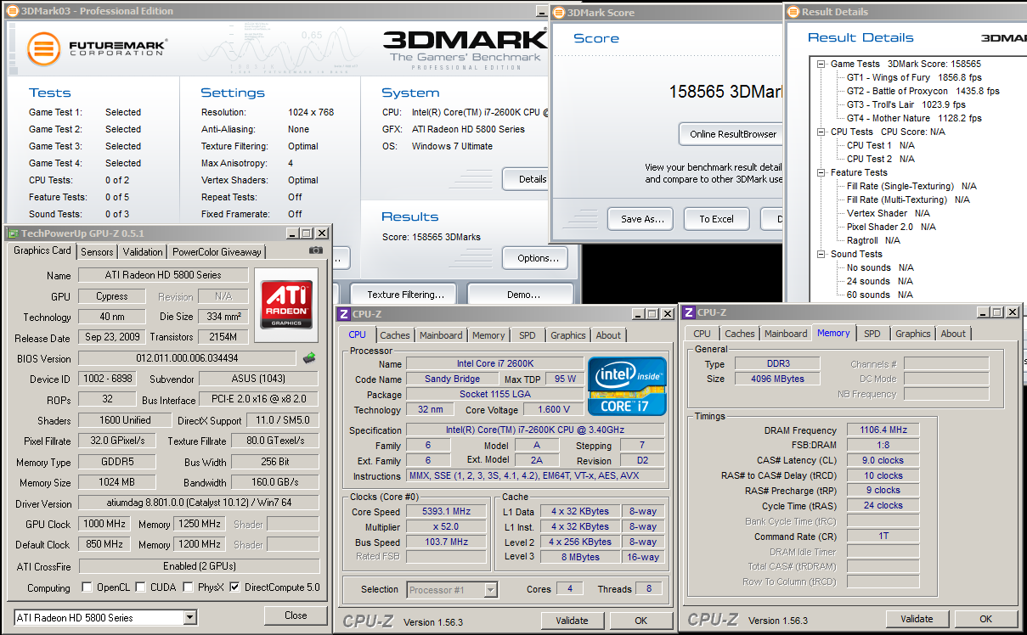Screen dimensions: 1027x635
Task: Click the CAS# Latency 9.0 clocks value
Action: pos(883,460)
